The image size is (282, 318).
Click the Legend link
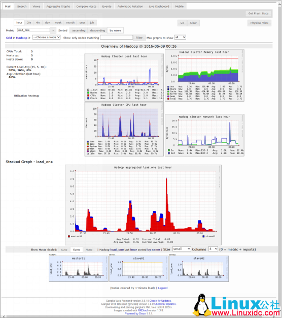click(163, 288)
